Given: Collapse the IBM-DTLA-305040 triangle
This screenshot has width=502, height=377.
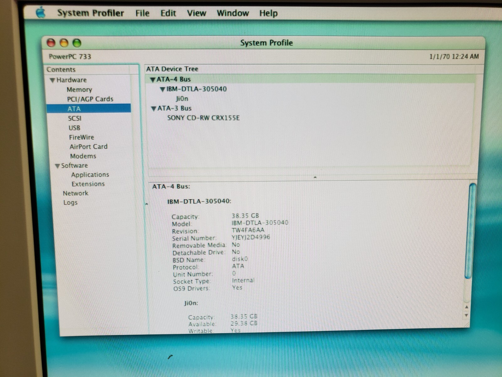Looking at the screenshot, I should point(163,90).
